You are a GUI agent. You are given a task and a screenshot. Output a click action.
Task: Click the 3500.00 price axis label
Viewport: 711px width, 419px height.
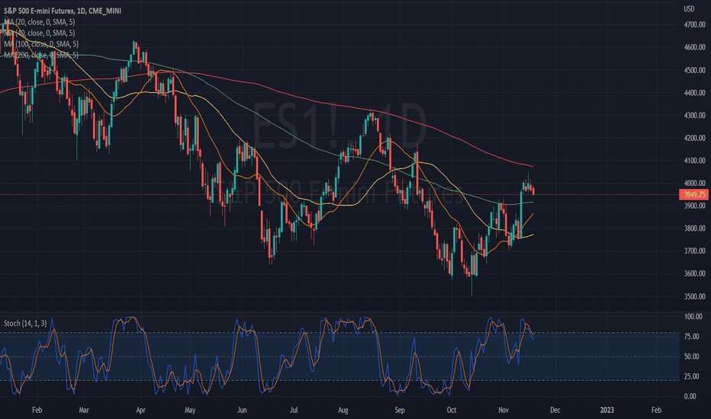pyautogui.click(x=695, y=296)
